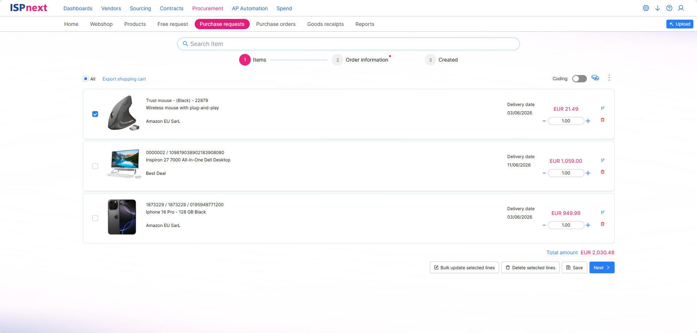Save the shopping cart
Screen dimensions: 697x333
tap(575, 267)
